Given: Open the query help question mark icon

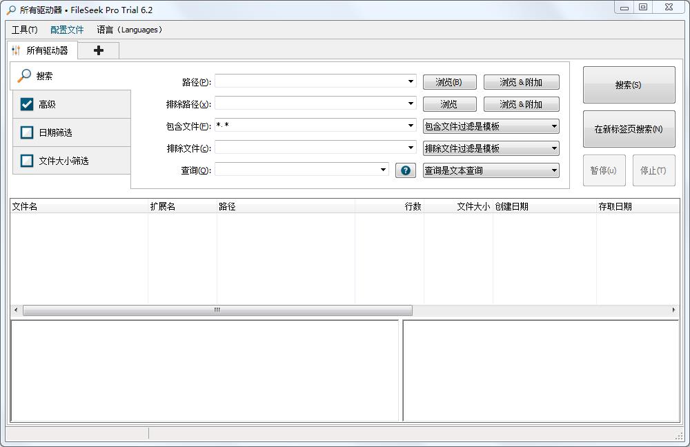Looking at the screenshot, I should (x=406, y=170).
